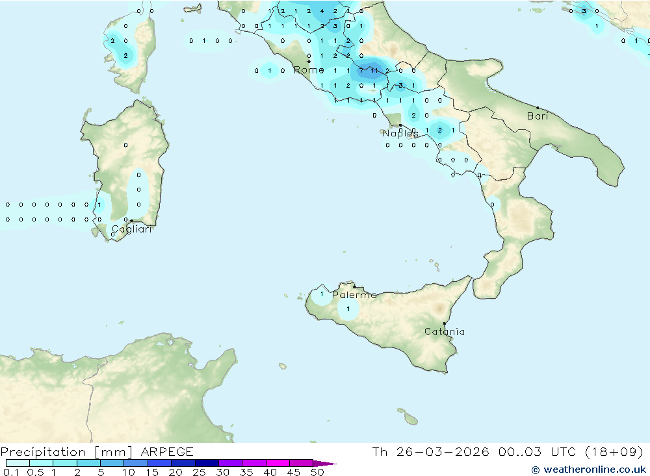
Task: Click the purple arrow at legend end
Action: pos(325,464)
